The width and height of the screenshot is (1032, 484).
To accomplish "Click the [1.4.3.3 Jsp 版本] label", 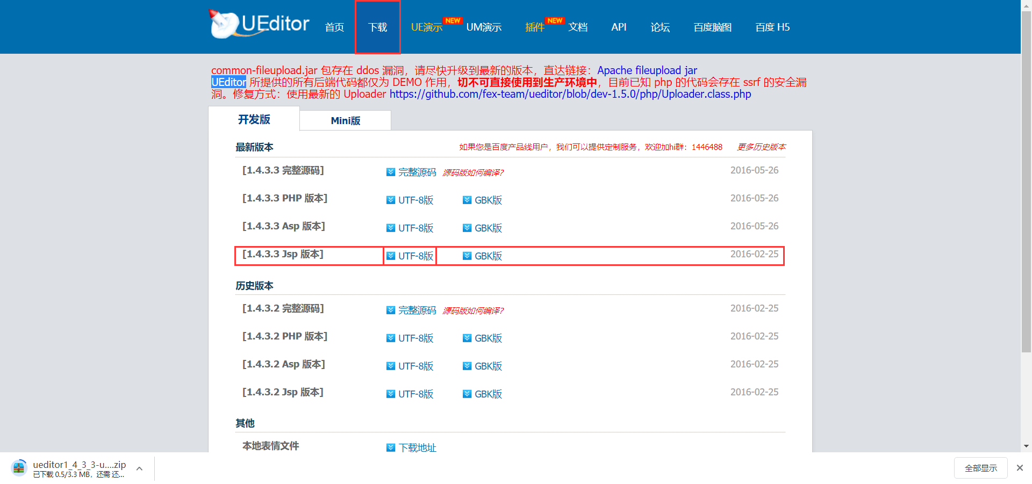I will (x=283, y=254).
